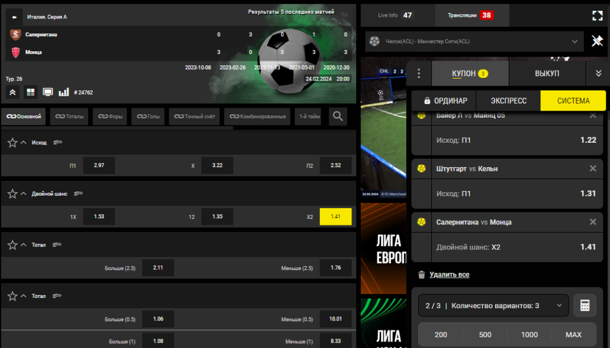
Task: Open Челси - Манчестер Сити broadcast dropdown
Action: (474, 41)
